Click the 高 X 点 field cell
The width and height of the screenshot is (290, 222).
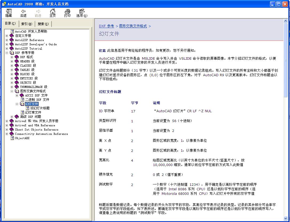coord(105,140)
